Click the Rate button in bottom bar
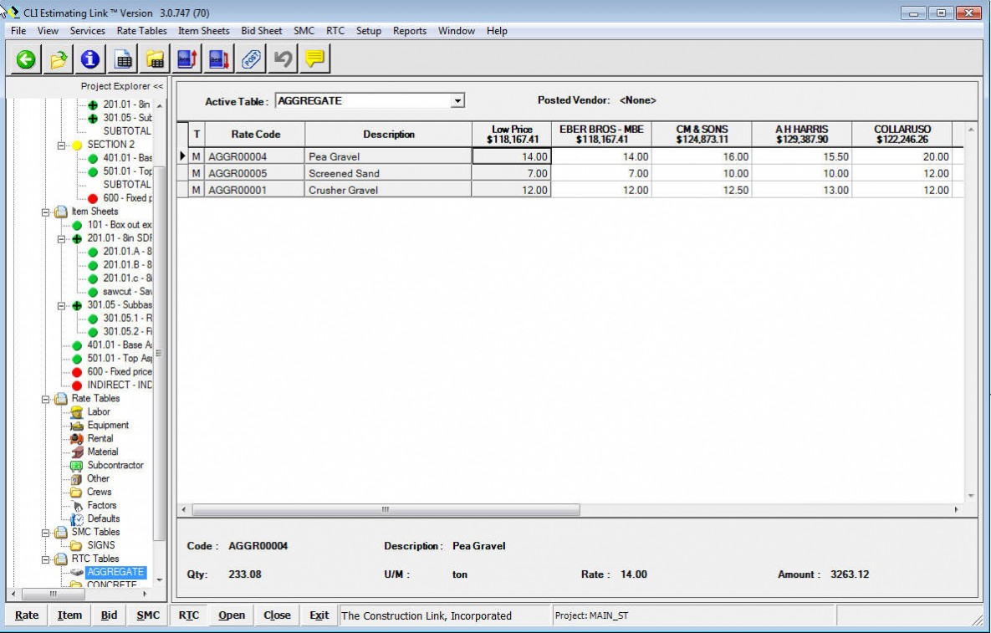Screen dimensions: 991x633 coord(27,615)
